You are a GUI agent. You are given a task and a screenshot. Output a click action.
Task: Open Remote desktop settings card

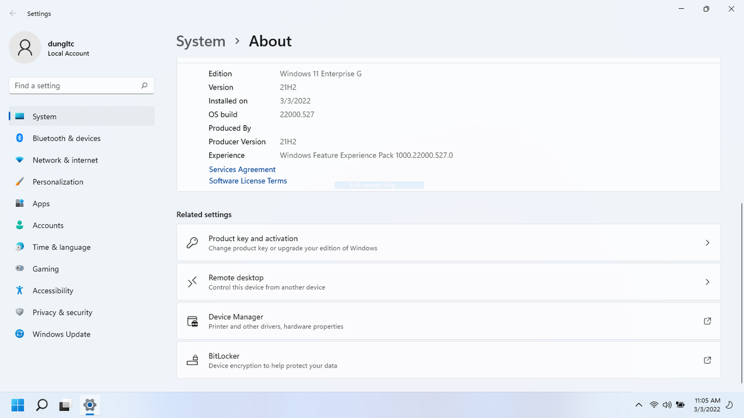click(x=449, y=282)
